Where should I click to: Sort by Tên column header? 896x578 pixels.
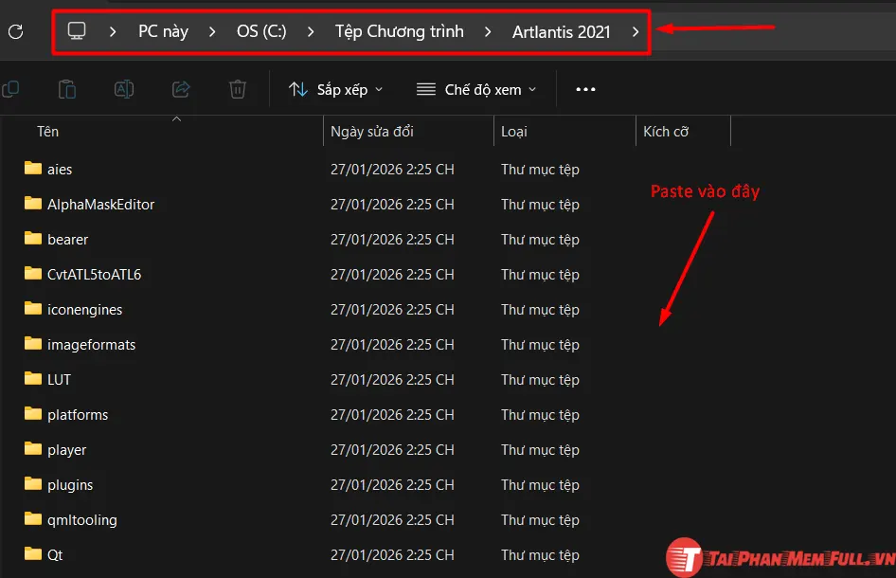tap(47, 132)
